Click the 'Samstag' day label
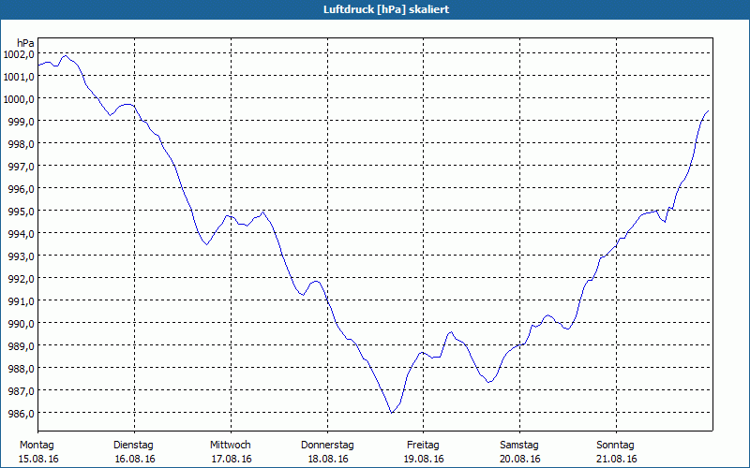Screen dimensions: 750x468 coord(519,446)
